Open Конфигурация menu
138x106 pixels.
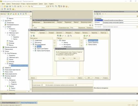click(16, 4)
